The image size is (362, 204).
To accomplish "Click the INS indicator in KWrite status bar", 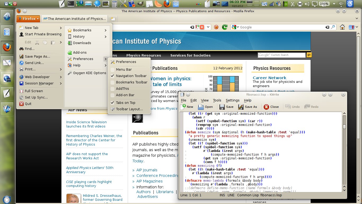I will tap(222, 195).
